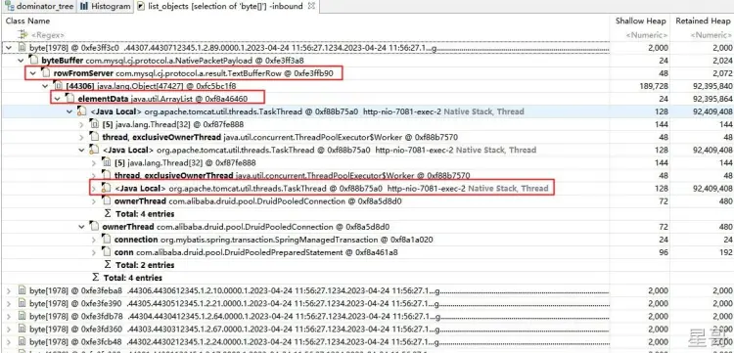
Task: Click the 92,395,840 Retained Heap value
Action: (x=712, y=86)
